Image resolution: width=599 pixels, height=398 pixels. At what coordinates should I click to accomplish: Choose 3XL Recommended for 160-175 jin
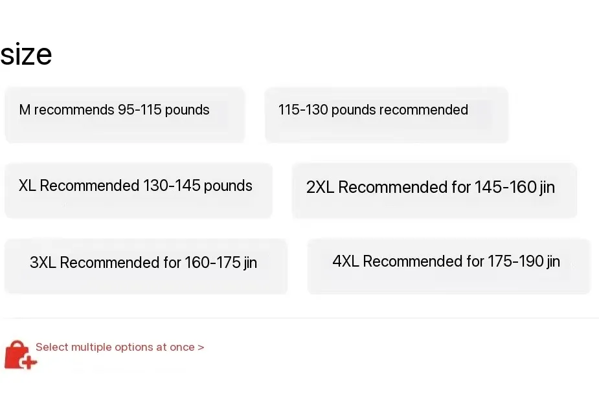[146, 266]
